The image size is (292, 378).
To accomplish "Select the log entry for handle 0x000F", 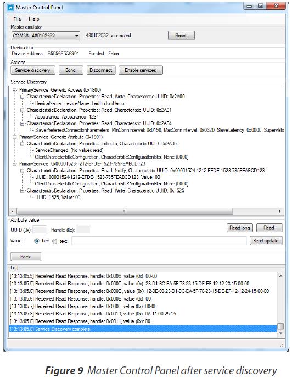I will tap(83, 306).
